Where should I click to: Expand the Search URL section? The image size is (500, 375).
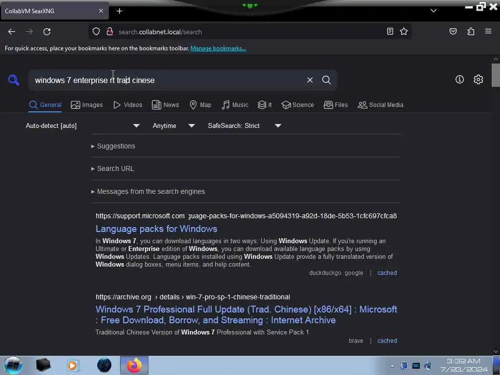pyautogui.click(x=113, y=168)
